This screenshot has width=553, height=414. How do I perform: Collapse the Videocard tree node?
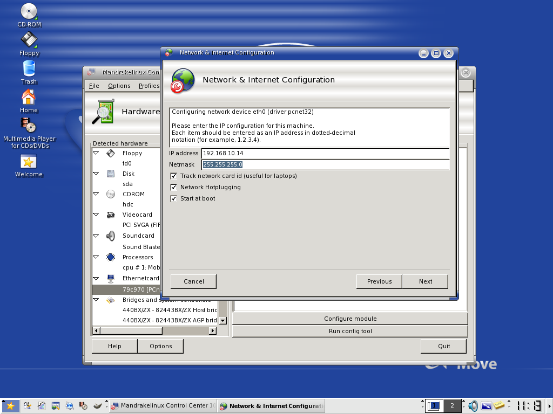pos(96,215)
